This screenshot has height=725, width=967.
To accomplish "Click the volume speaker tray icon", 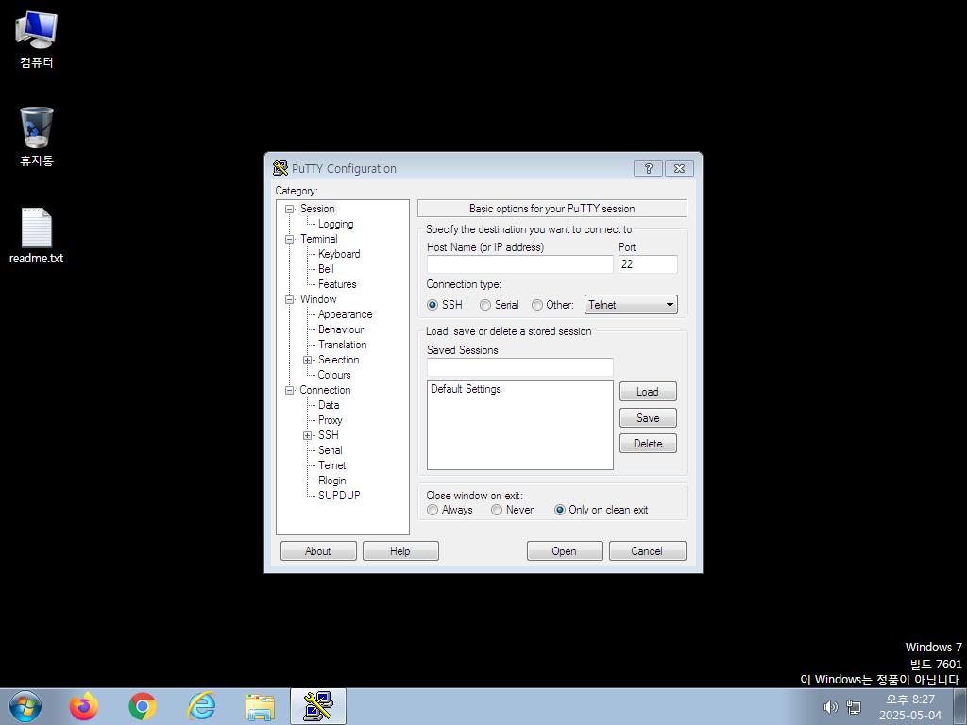I will point(831,706).
